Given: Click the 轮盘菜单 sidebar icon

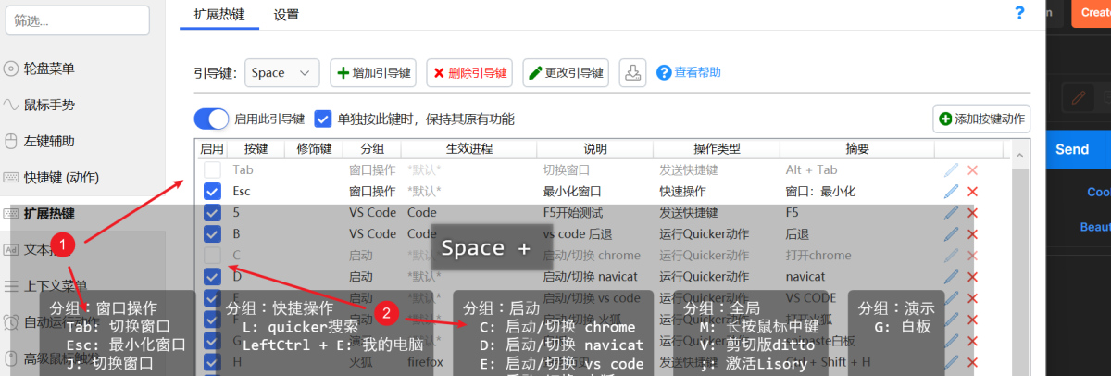Looking at the screenshot, I should click(11, 69).
